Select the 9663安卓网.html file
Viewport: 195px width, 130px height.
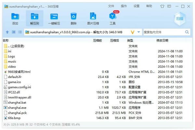tap(97, 72)
